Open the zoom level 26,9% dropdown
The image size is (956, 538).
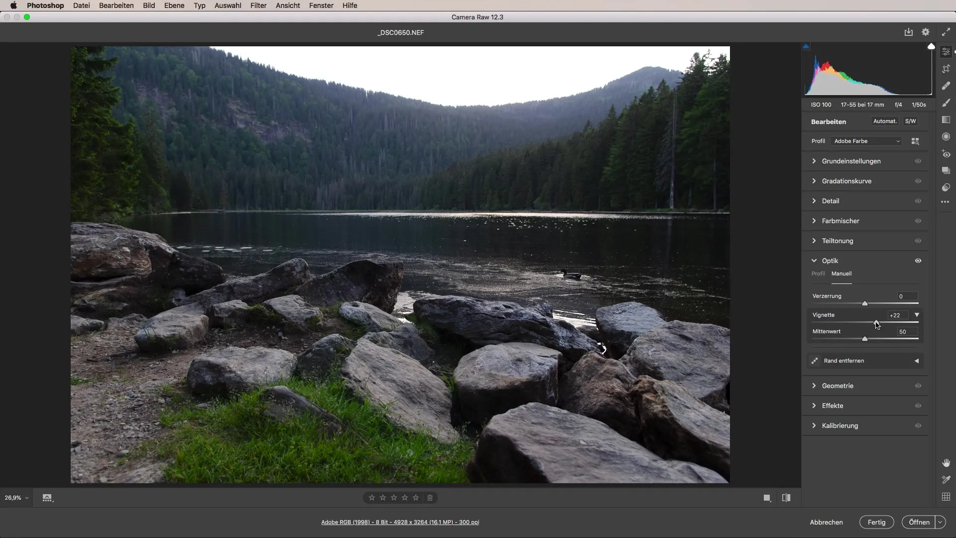16,498
